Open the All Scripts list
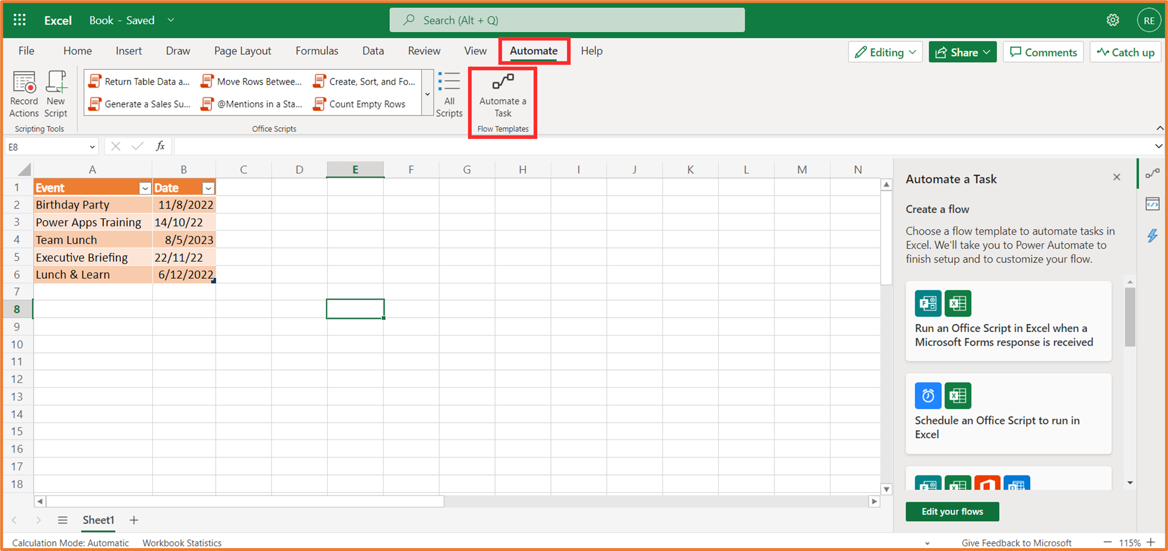 click(x=449, y=94)
